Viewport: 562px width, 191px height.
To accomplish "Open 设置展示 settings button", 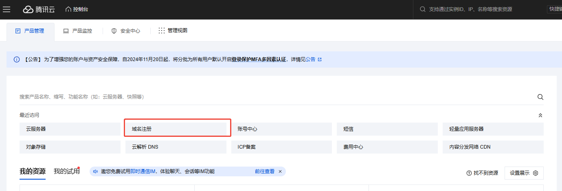I will (524, 173).
